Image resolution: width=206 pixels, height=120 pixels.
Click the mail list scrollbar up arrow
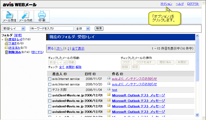pos(197,36)
